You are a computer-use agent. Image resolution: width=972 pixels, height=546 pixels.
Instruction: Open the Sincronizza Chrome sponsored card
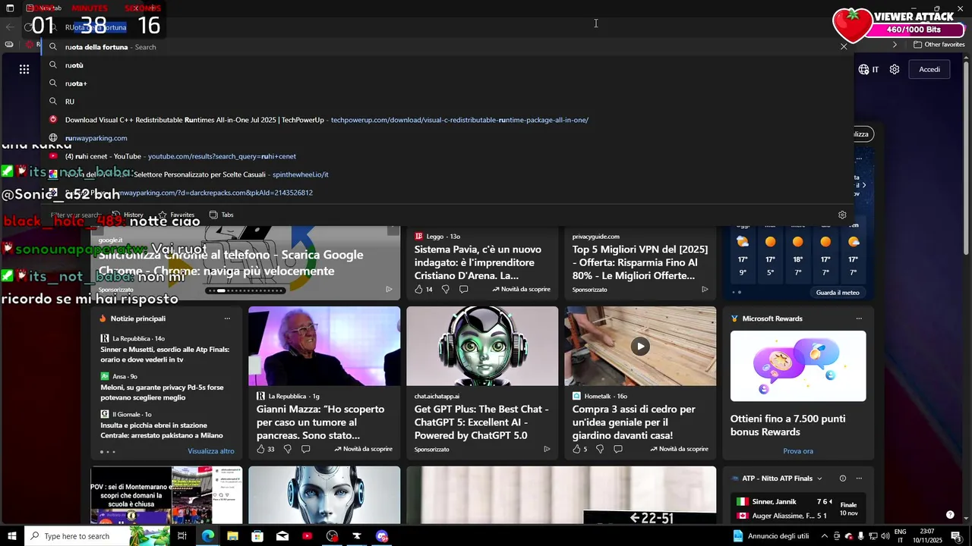pyautogui.click(x=245, y=262)
